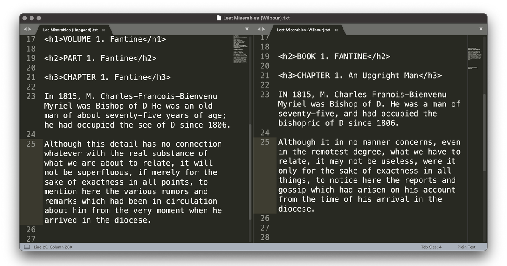This screenshot has width=507, height=266.
Task: Go to previous tab in right pane
Action: (259, 29)
